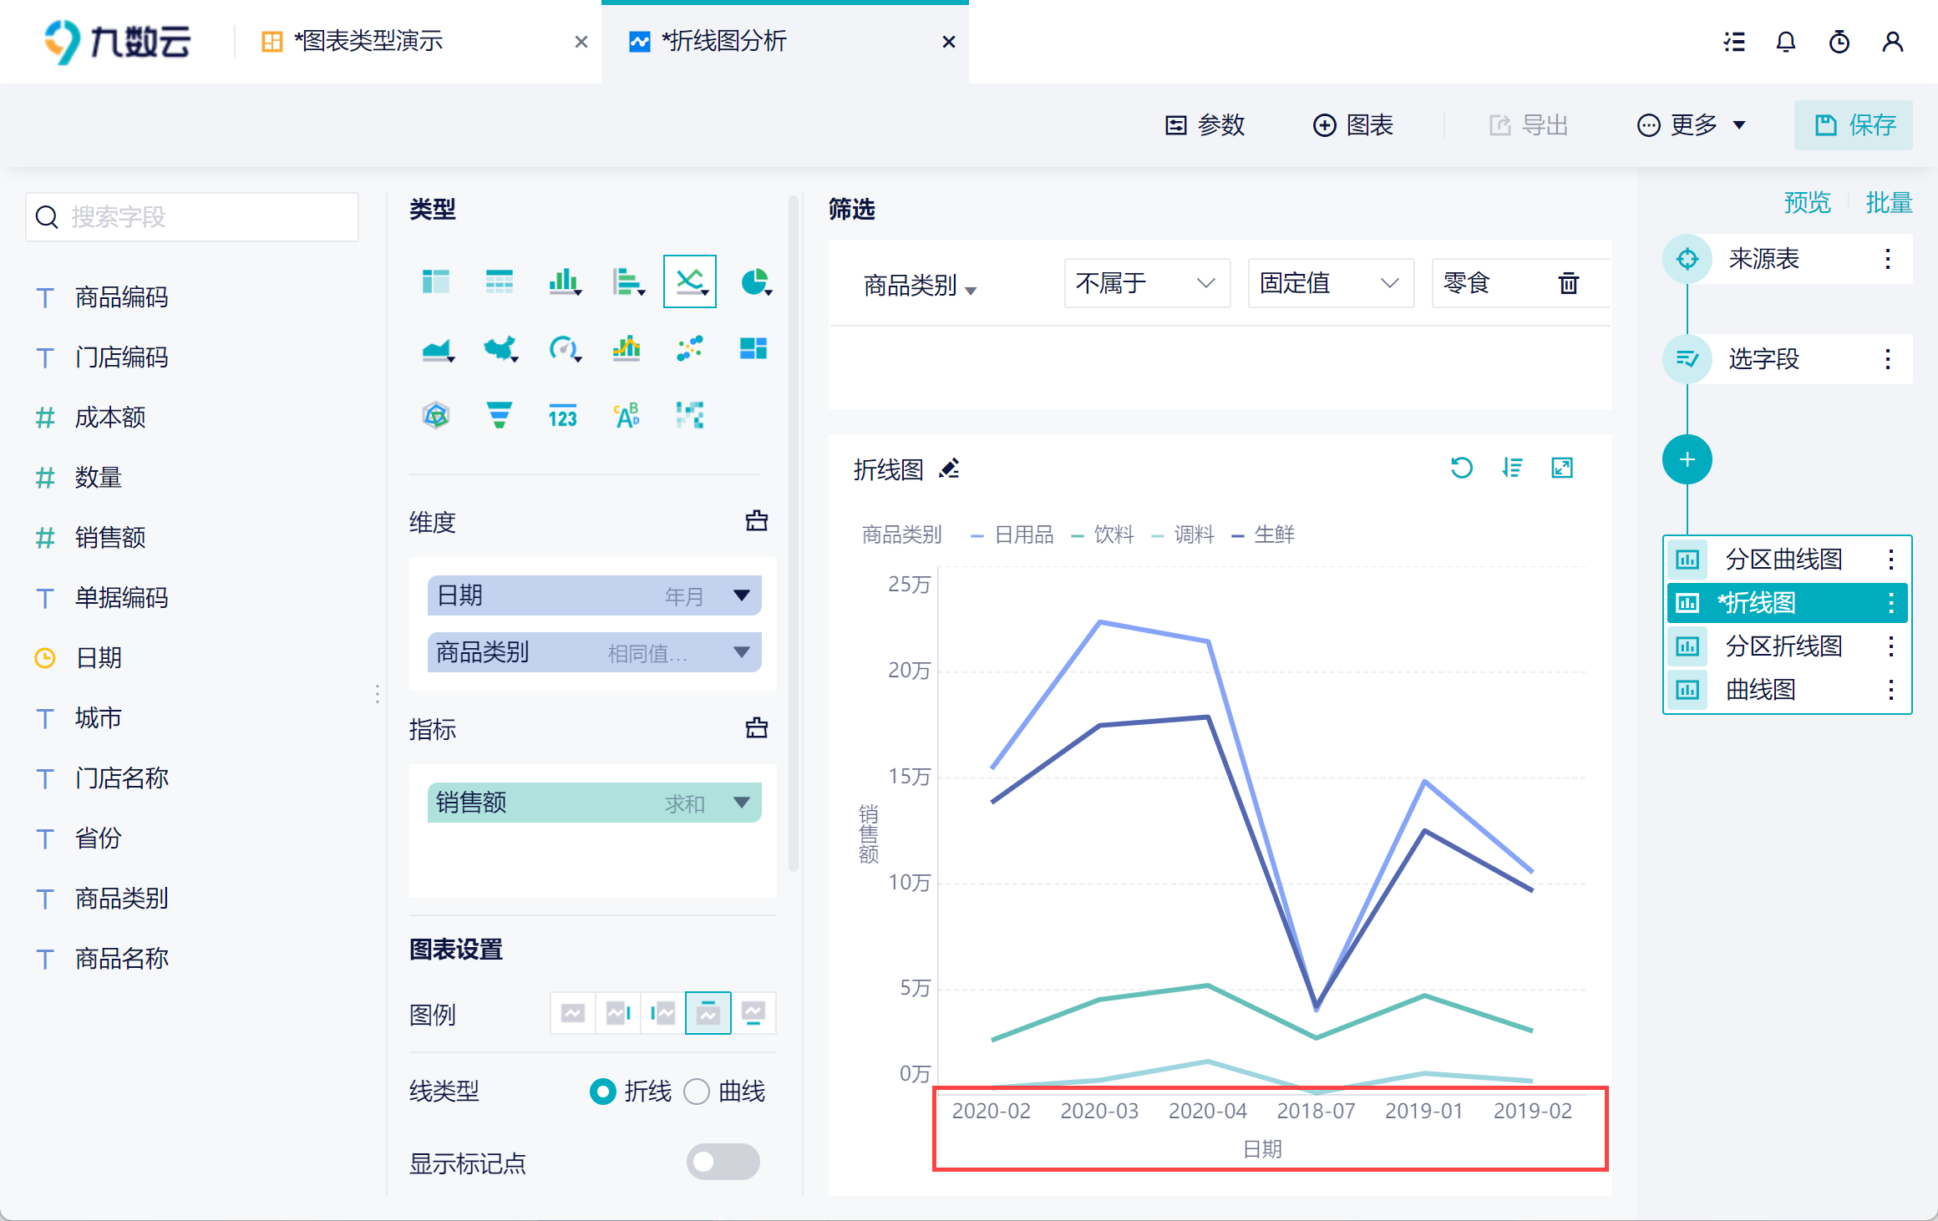The height and width of the screenshot is (1221, 1938).
Task: Select the 折线 line type radio button
Action: 602,1092
